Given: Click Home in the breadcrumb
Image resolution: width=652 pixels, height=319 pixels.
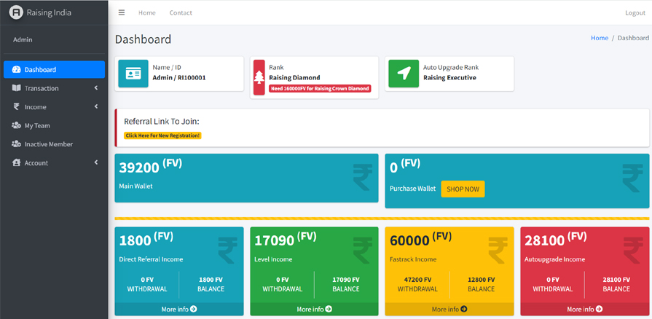Looking at the screenshot, I should [x=599, y=38].
